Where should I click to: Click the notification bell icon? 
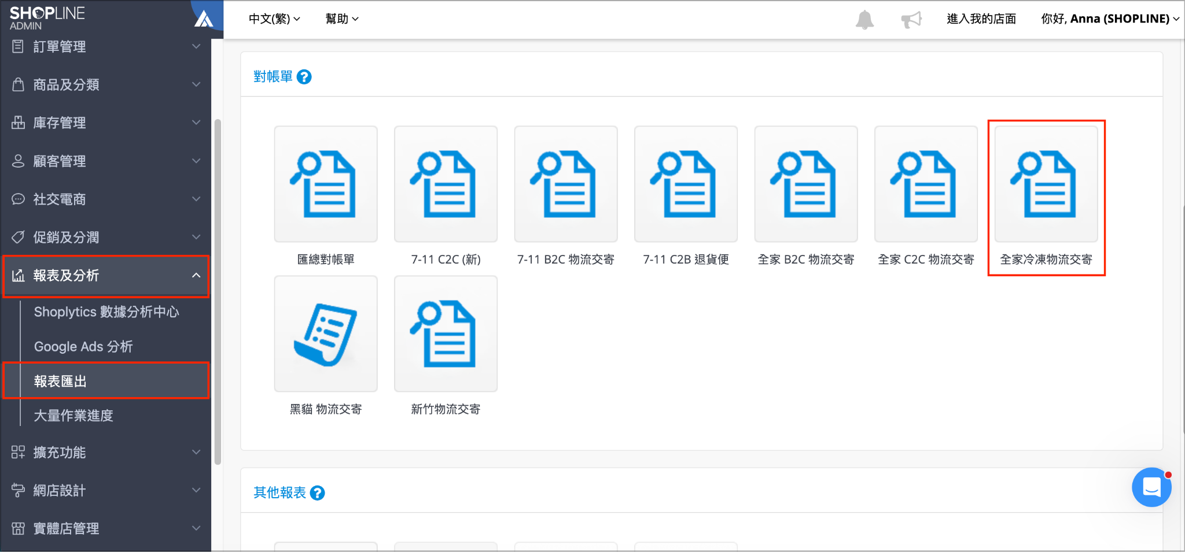pos(864,20)
